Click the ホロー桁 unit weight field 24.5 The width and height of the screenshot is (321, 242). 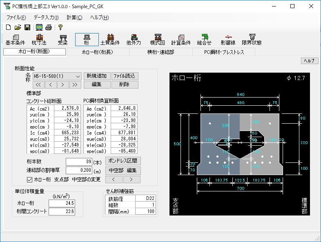pos(62,203)
